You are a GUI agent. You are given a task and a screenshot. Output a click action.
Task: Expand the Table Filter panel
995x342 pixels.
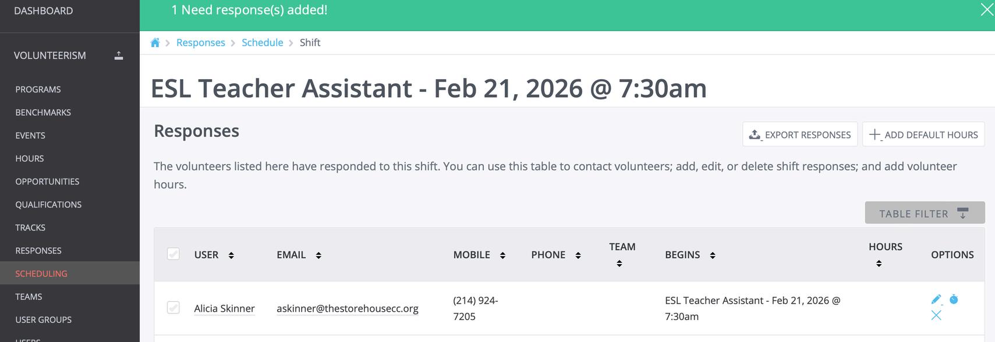[x=925, y=213]
